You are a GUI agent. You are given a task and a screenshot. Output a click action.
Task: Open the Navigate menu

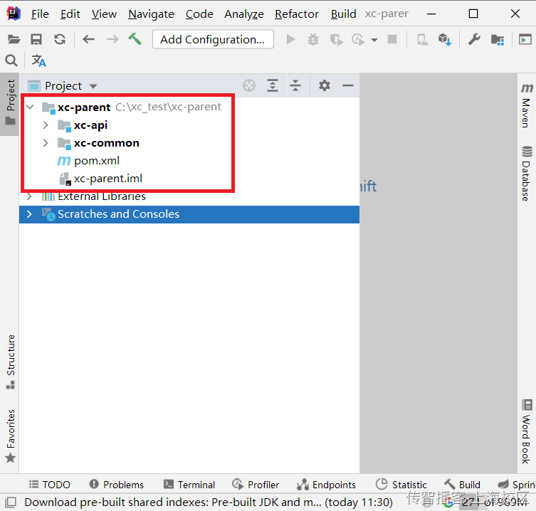(x=151, y=14)
